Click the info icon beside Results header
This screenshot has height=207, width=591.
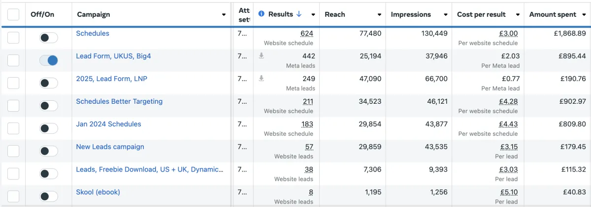pos(262,14)
